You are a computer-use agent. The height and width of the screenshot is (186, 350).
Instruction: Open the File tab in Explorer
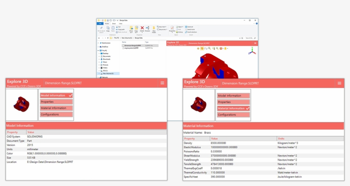(x=100, y=23)
